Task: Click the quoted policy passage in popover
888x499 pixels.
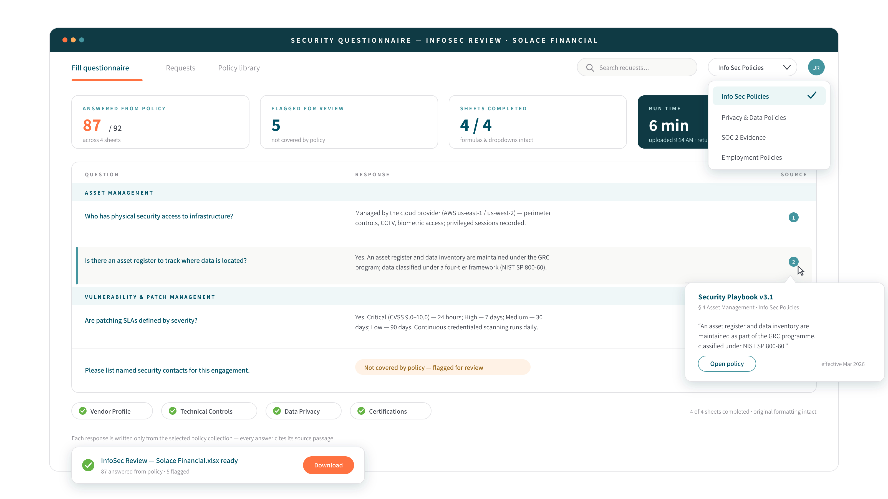Action: 757,336
